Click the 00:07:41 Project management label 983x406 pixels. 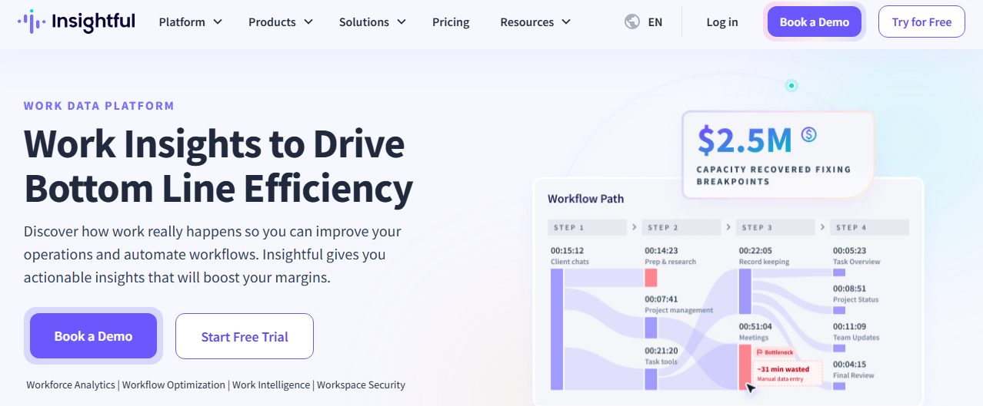678,305
